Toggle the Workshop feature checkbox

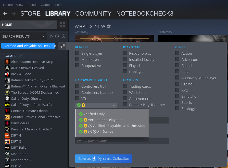(125, 92)
